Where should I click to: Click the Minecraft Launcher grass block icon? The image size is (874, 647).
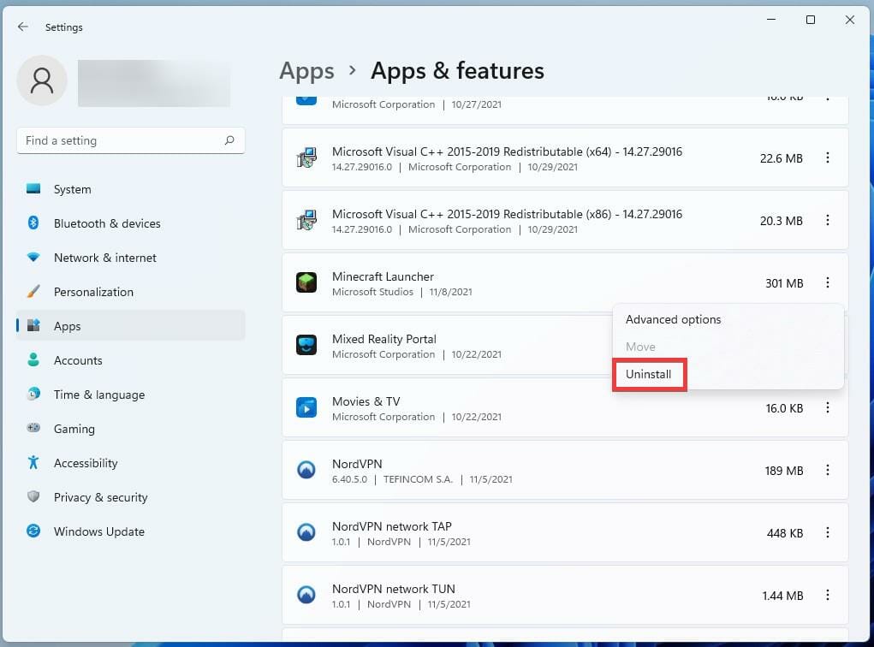(x=306, y=282)
